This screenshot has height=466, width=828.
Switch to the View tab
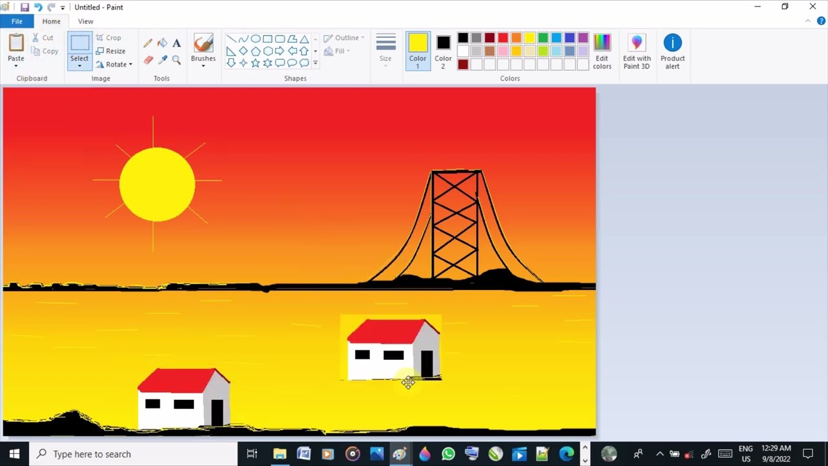click(85, 21)
